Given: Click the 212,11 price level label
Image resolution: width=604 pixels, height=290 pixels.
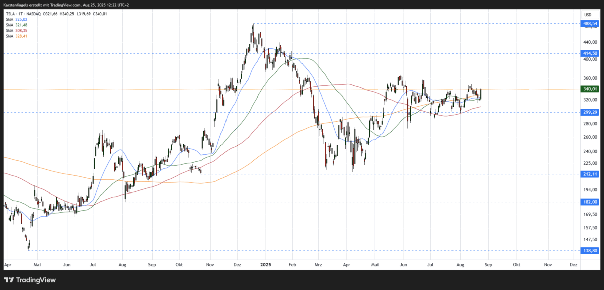Looking at the screenshot, I should [589, 174].
